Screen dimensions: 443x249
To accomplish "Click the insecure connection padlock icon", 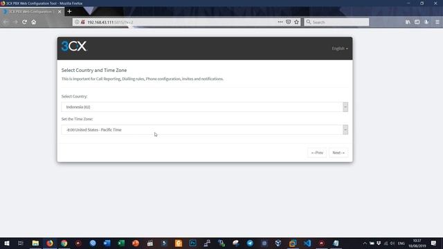I will click(x=83, y=22).
